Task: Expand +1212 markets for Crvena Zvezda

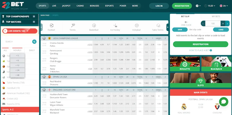Action: [90, 44]
